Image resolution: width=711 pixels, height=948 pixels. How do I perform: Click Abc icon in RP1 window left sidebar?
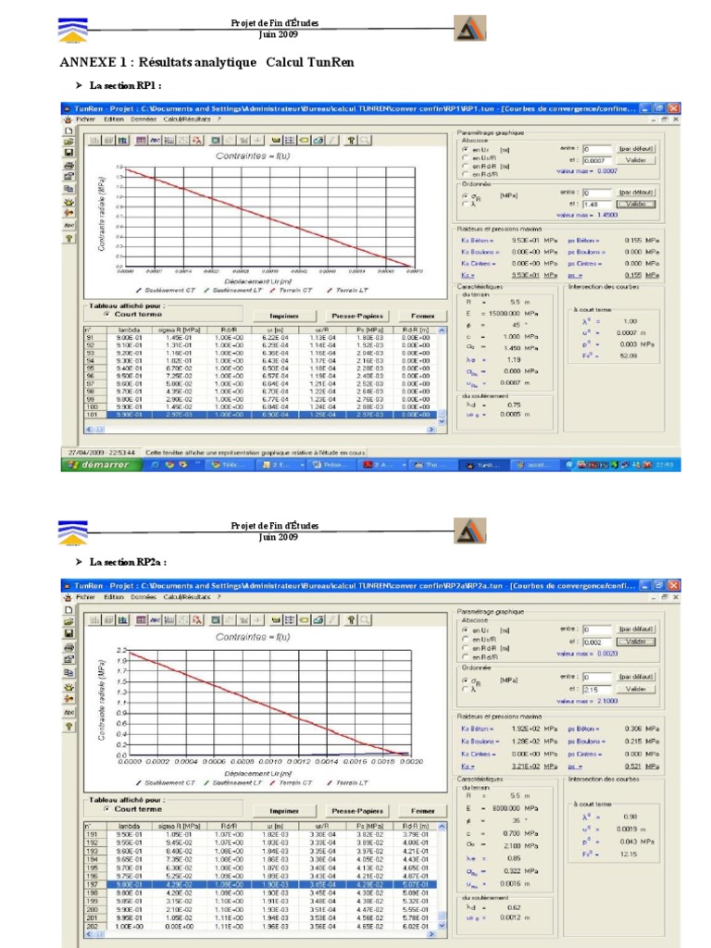click(69, 225)
